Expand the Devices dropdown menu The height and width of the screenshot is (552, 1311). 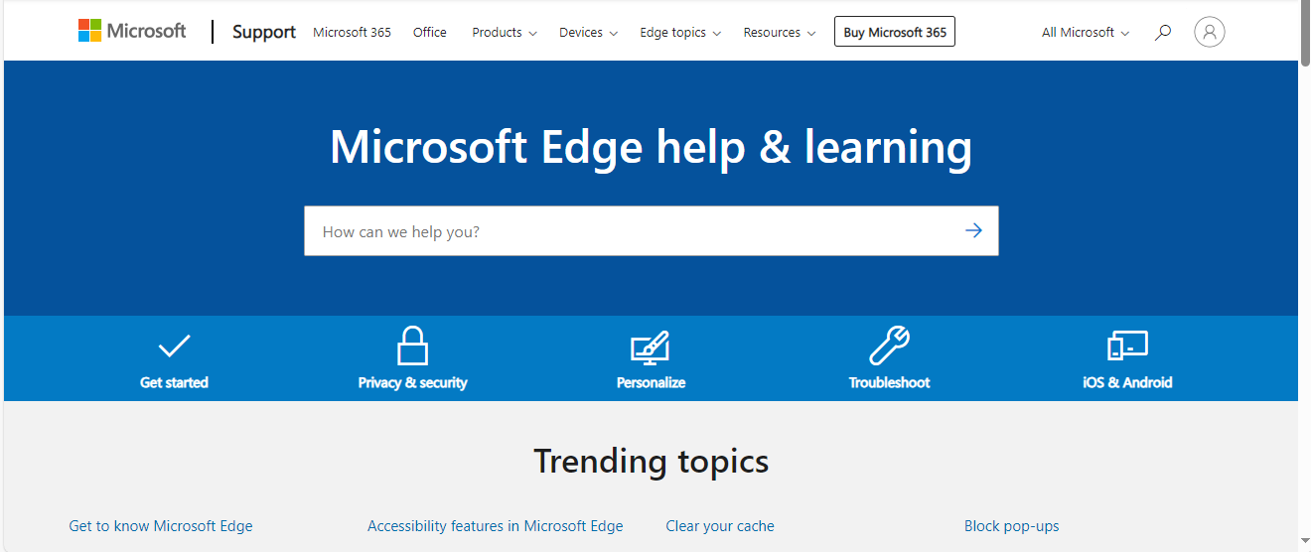pos(588,33)
